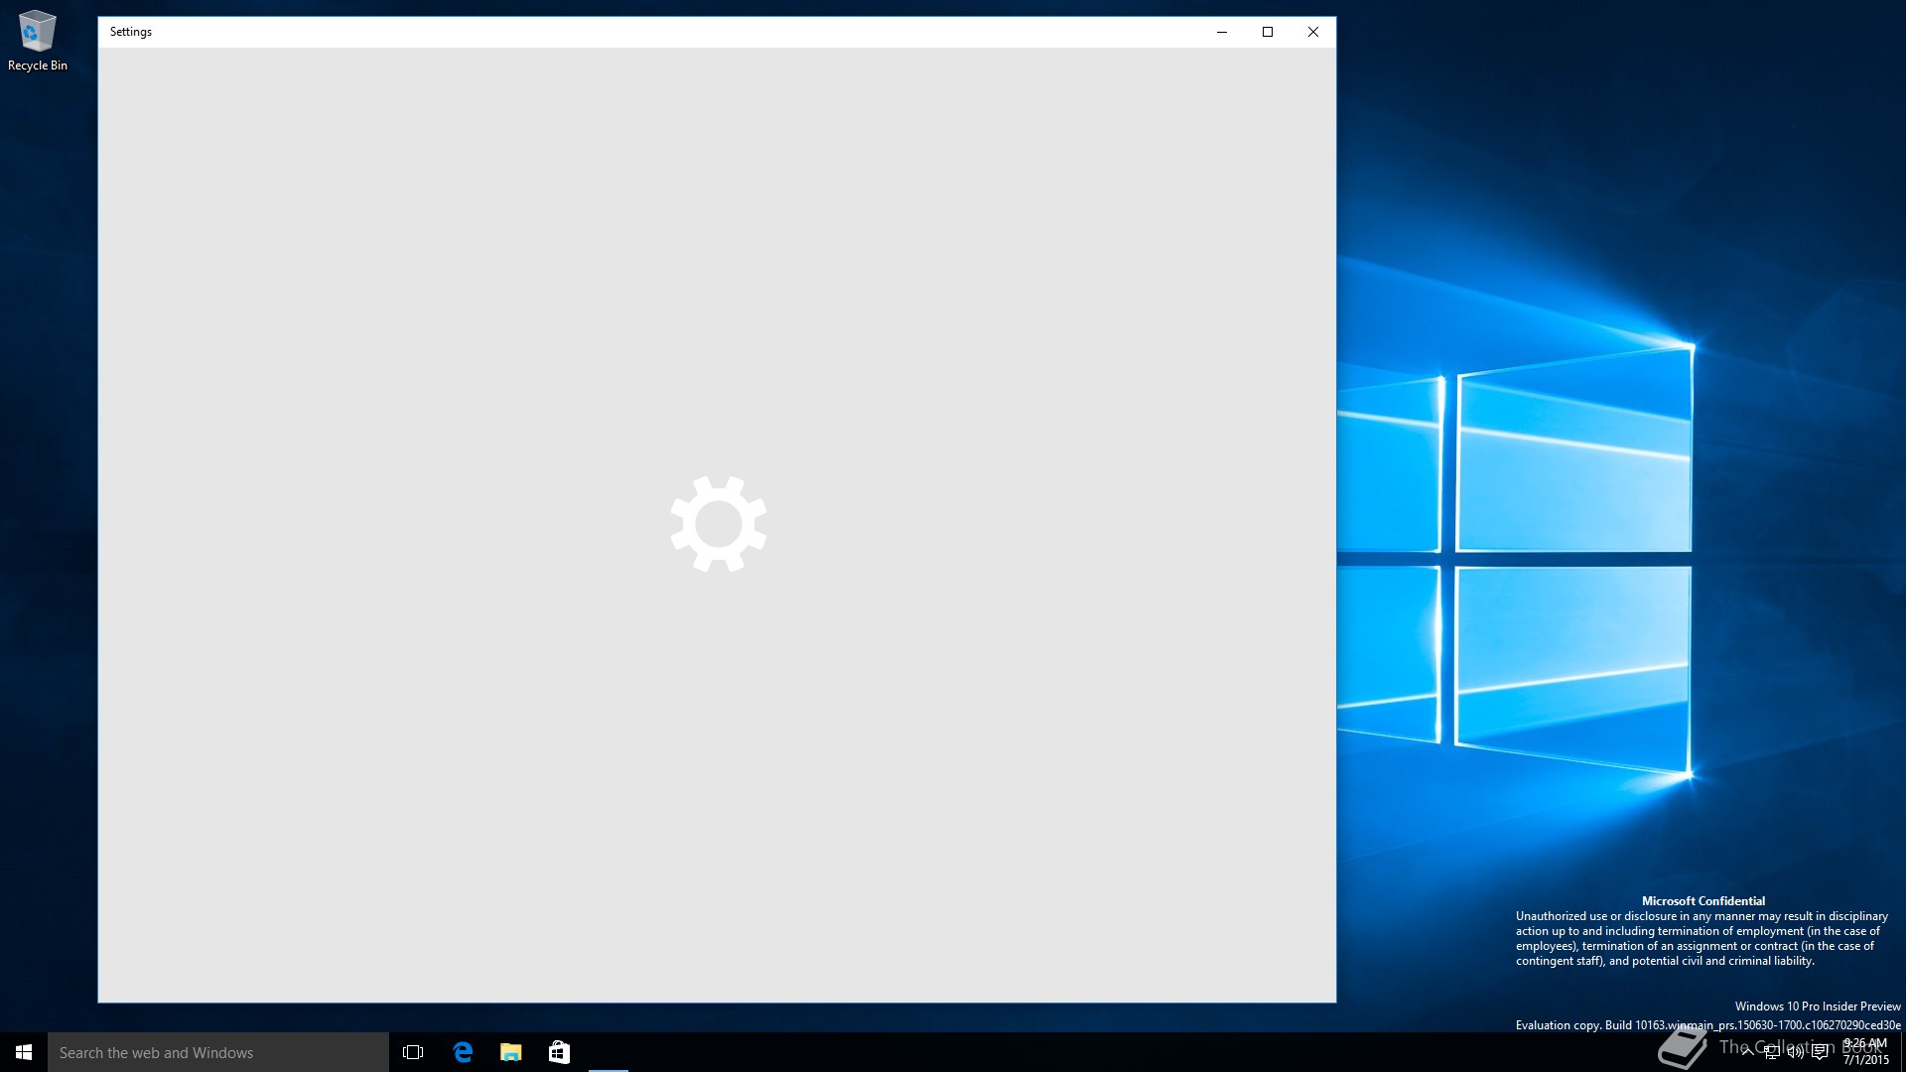The image size is (1906, 1072).
Task: Click the Settings window title text
Action: [x=131, y=32]
